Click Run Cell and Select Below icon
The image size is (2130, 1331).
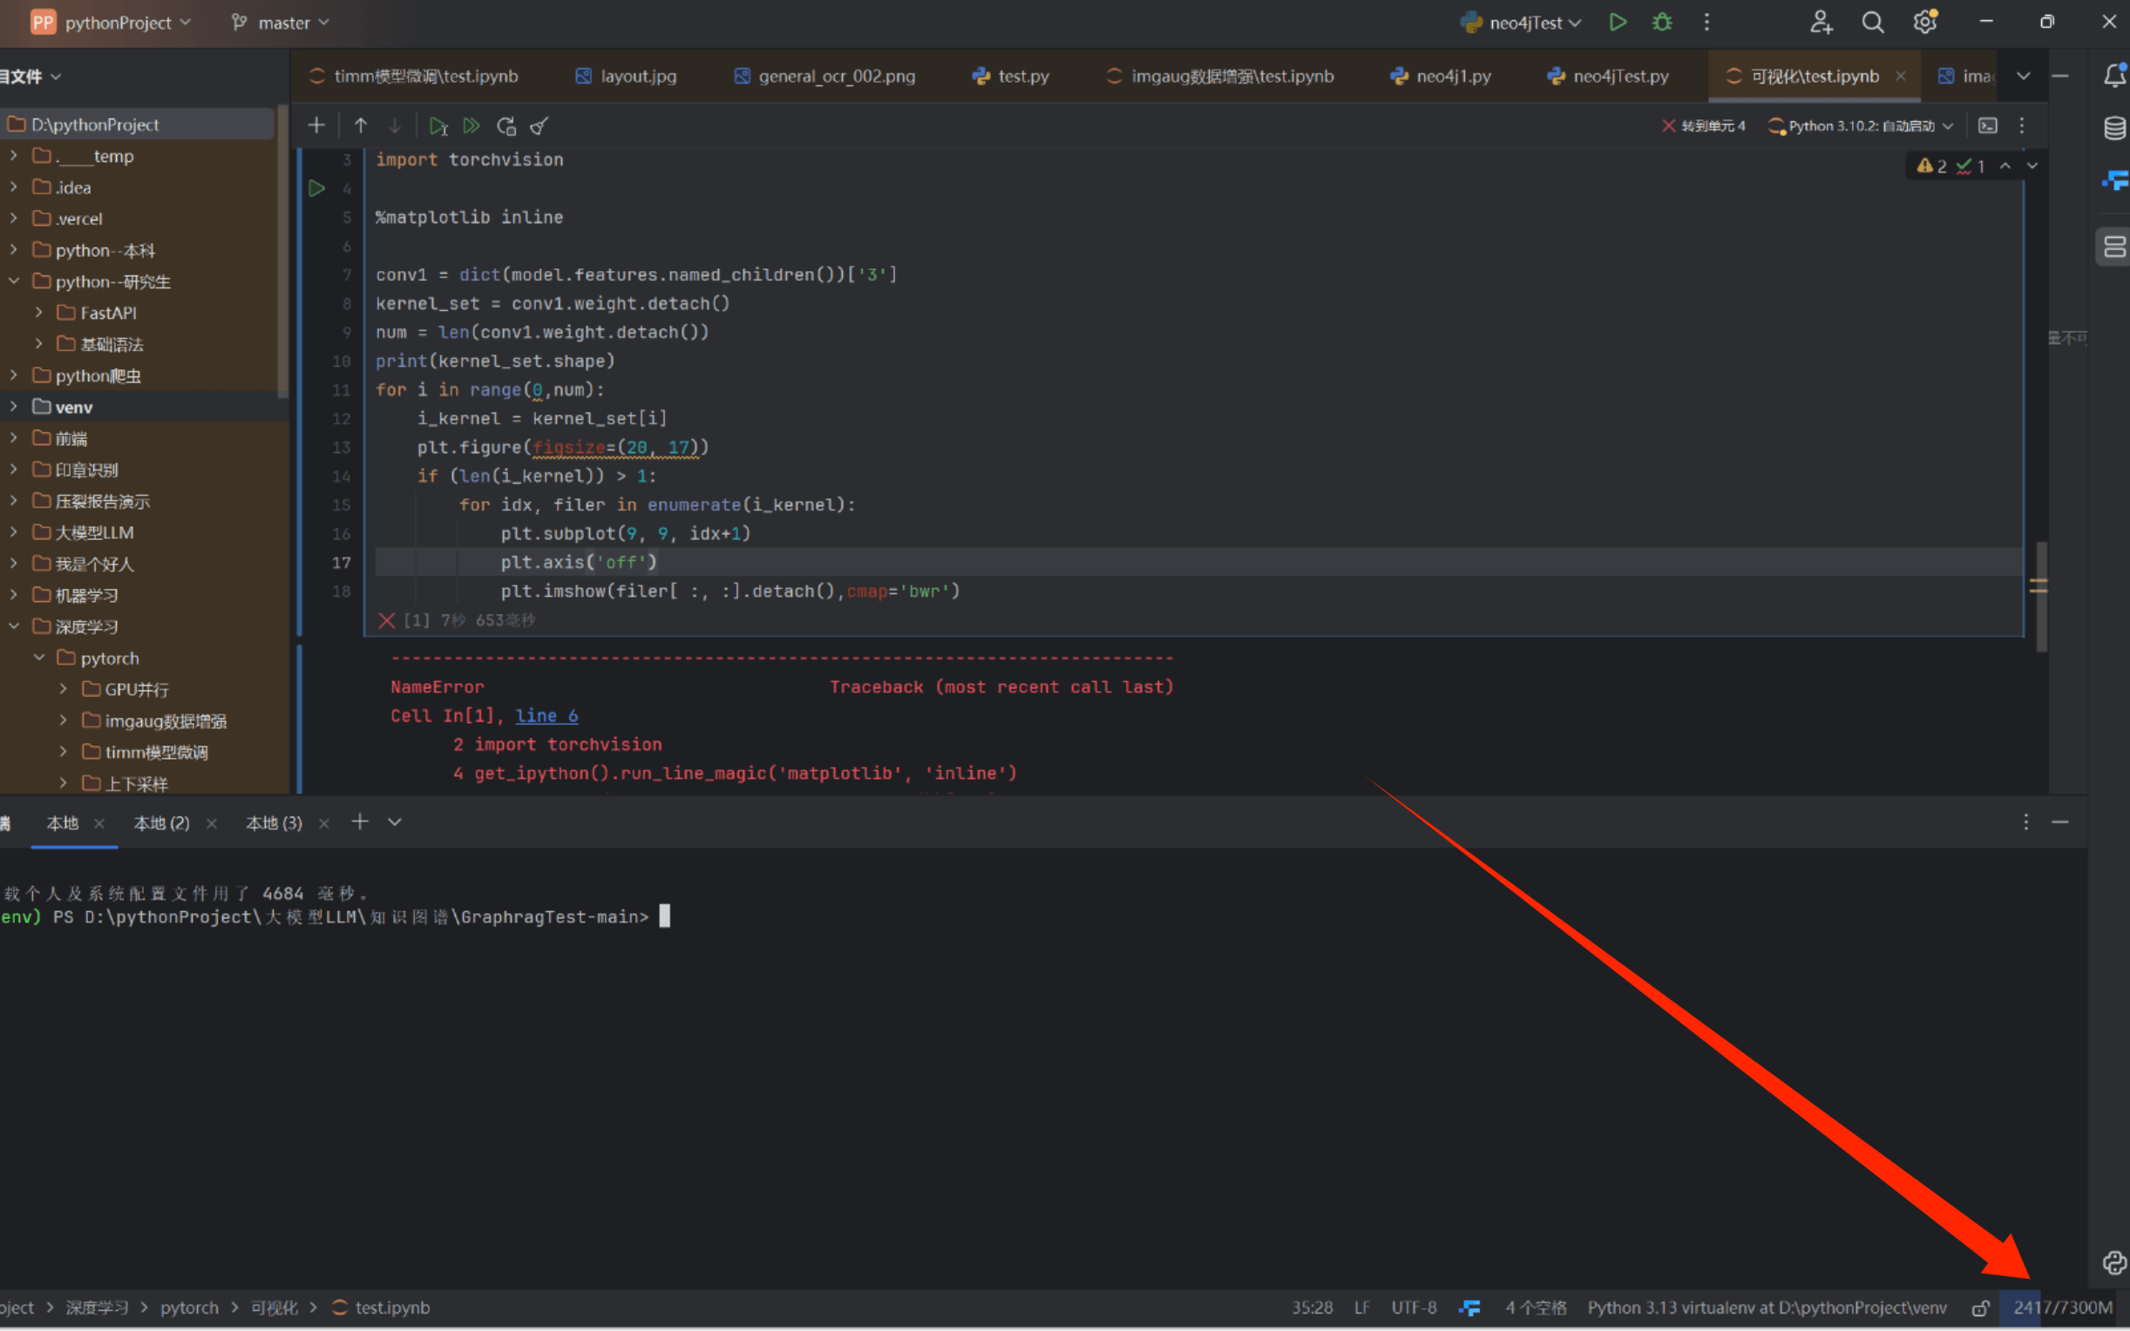point(438,126)
